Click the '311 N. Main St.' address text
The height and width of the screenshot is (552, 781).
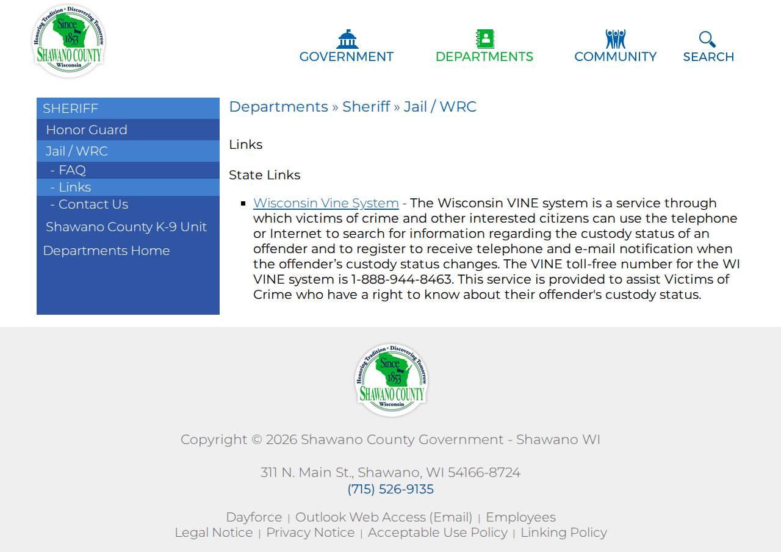pyautogui.click(x=390, y=473)
